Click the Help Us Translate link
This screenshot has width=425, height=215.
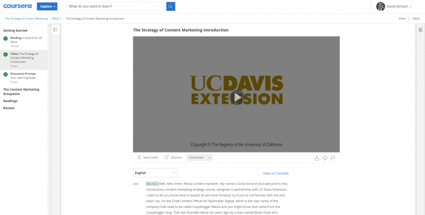pos(276,173)
